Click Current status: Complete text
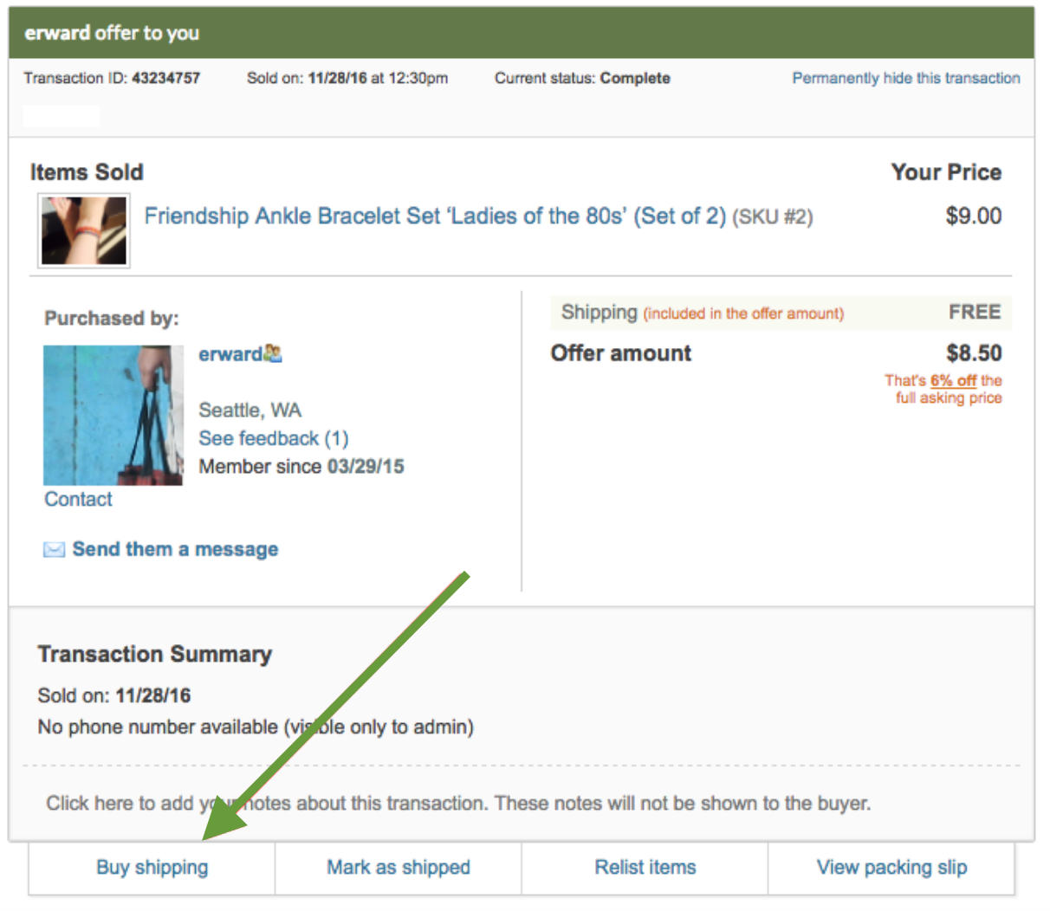The image size is (1050, 911). click(582, 78)
